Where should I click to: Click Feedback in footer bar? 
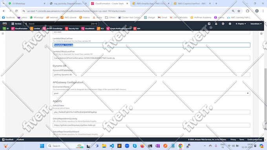click(20, 140)
